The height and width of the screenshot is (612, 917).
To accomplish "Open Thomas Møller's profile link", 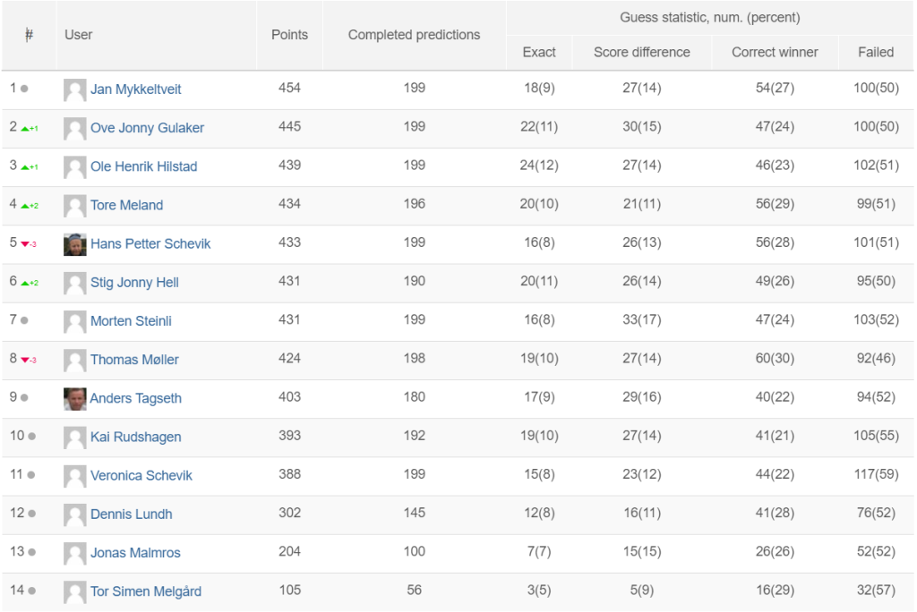I will tap(134, 360).
